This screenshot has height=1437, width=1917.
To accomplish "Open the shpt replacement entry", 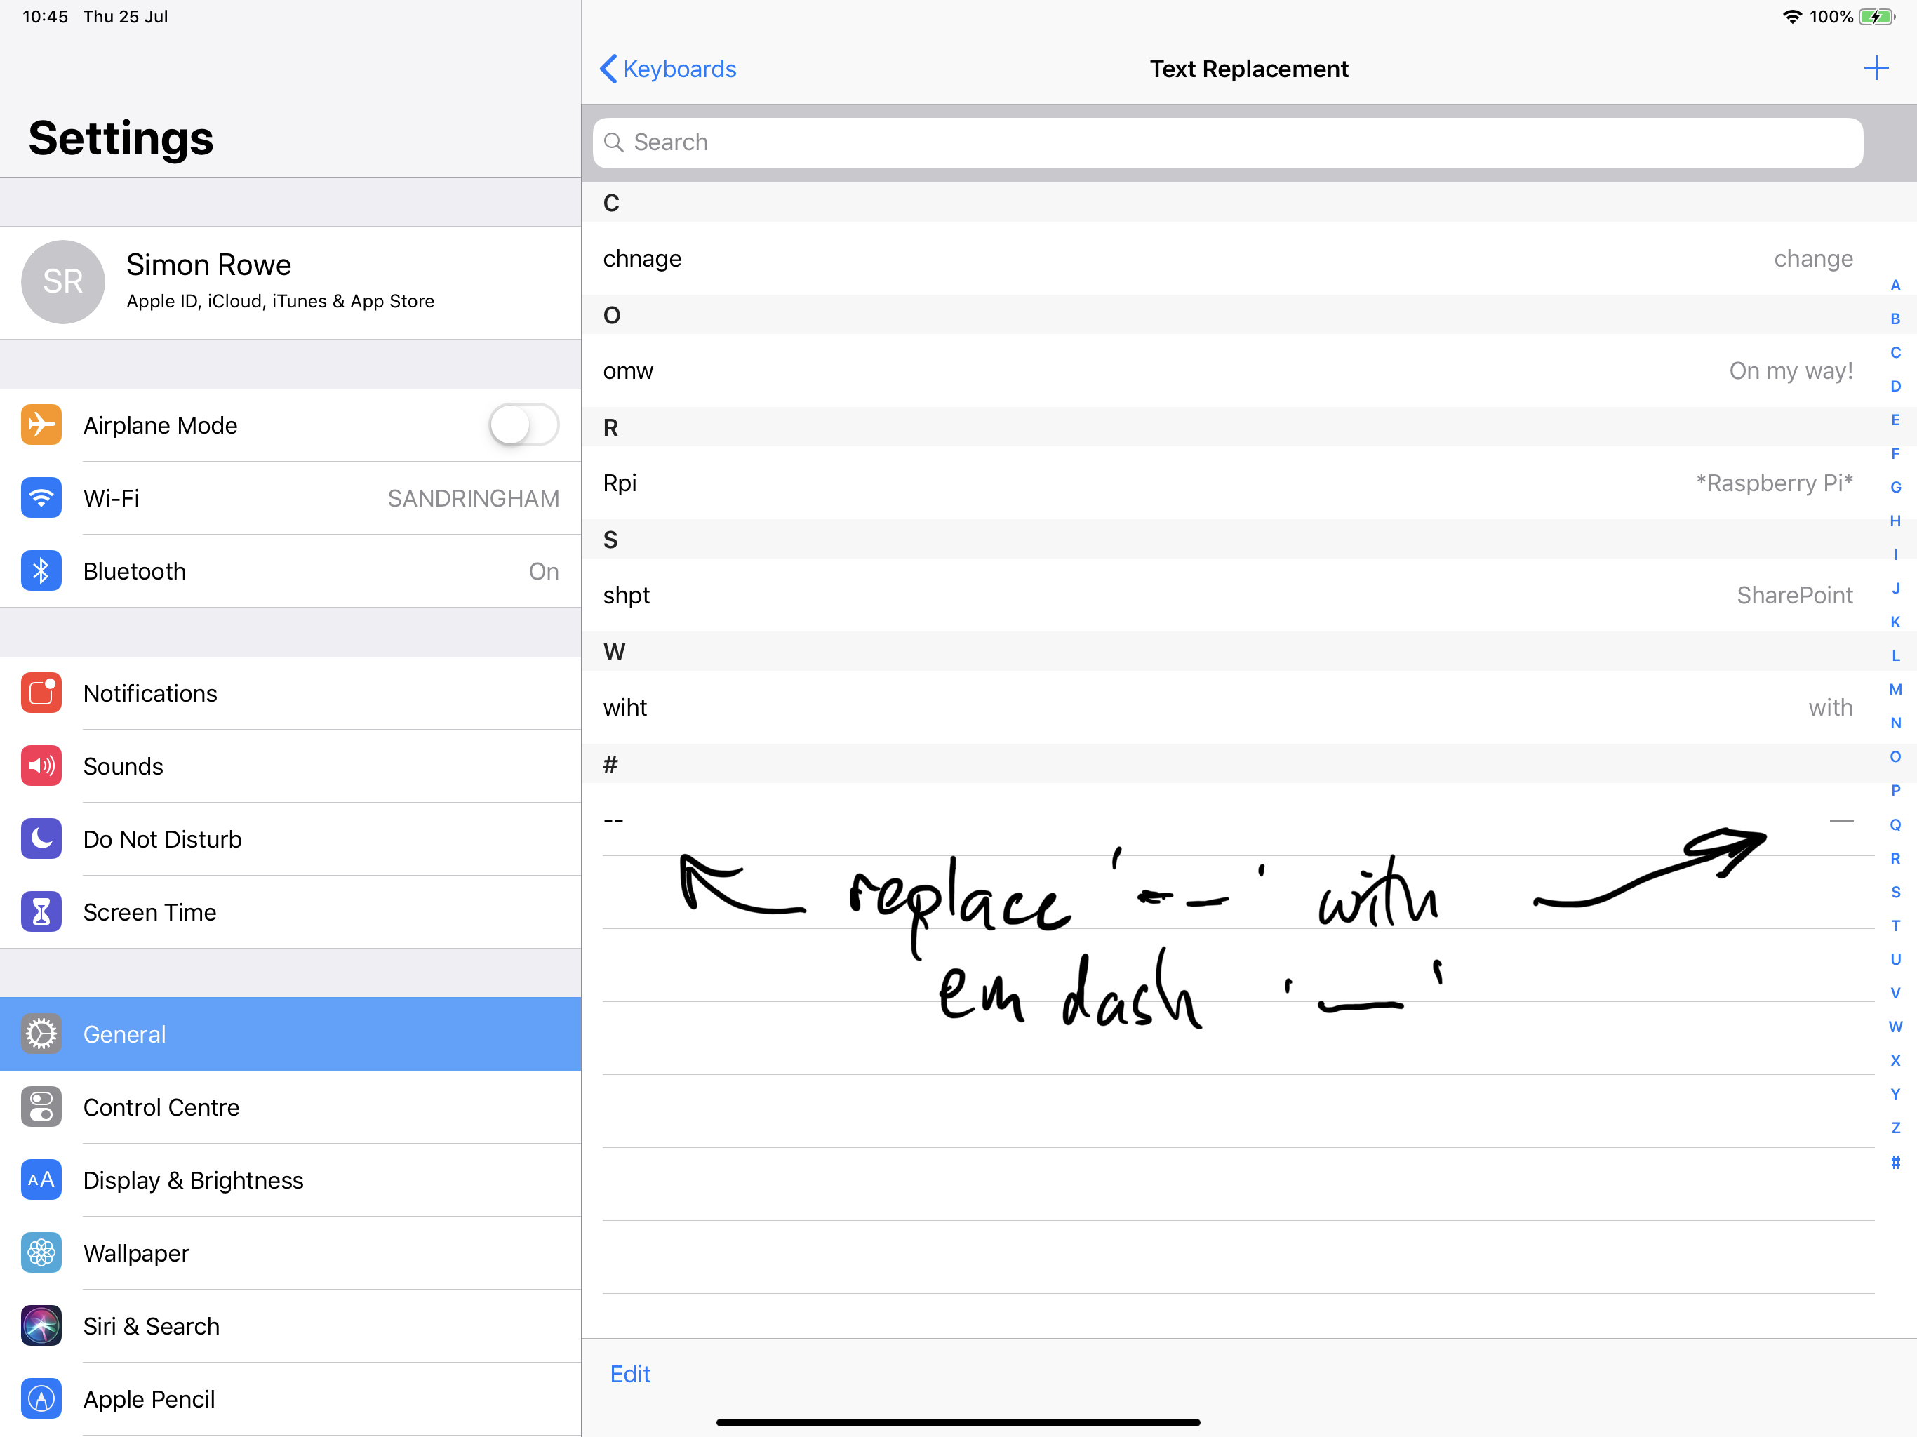I will 1228,596.
